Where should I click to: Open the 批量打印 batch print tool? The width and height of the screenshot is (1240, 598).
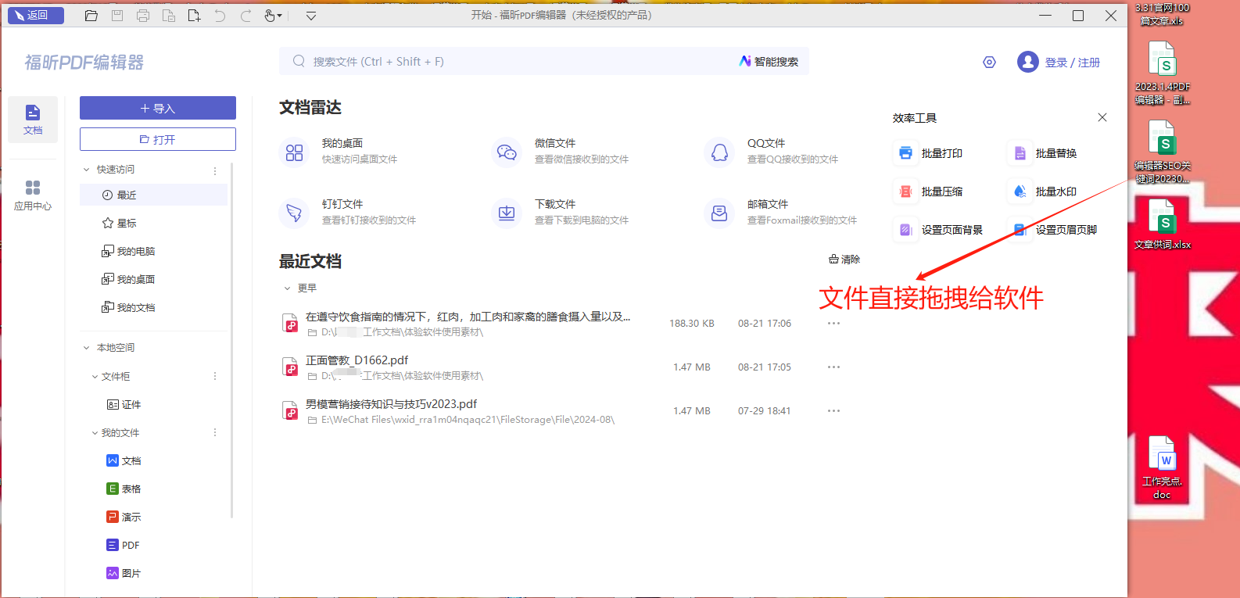pos(941,153)
